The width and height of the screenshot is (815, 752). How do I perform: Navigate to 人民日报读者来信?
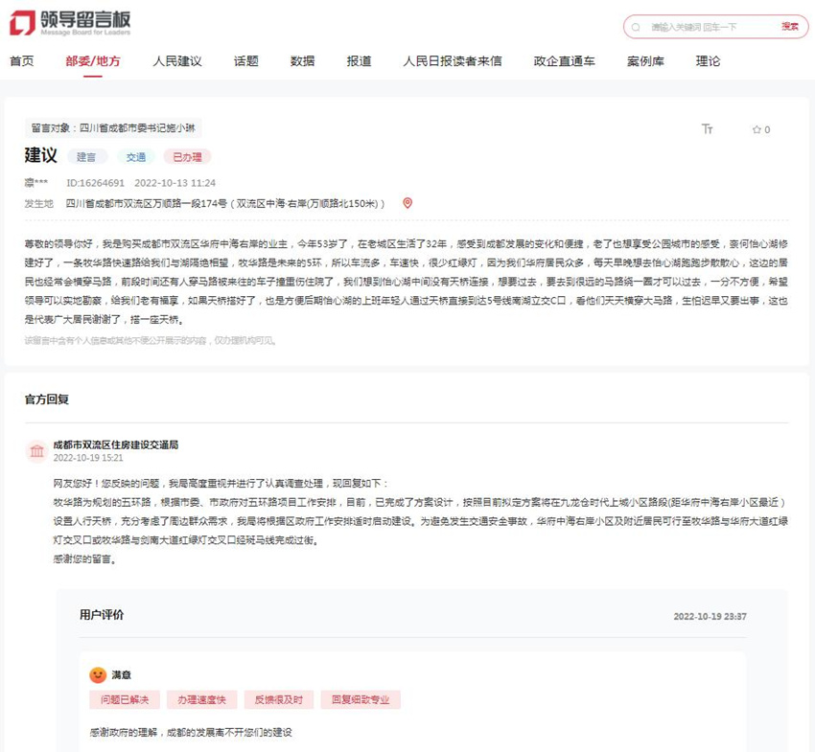[x=453, y=61]
